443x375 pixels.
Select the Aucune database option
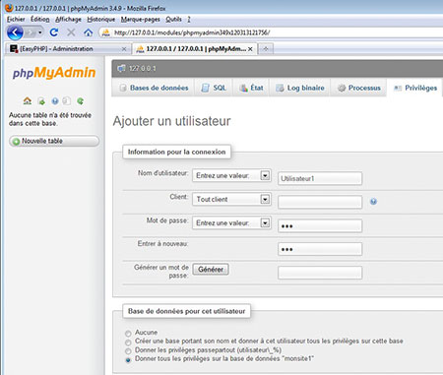(x=128, y=334)
